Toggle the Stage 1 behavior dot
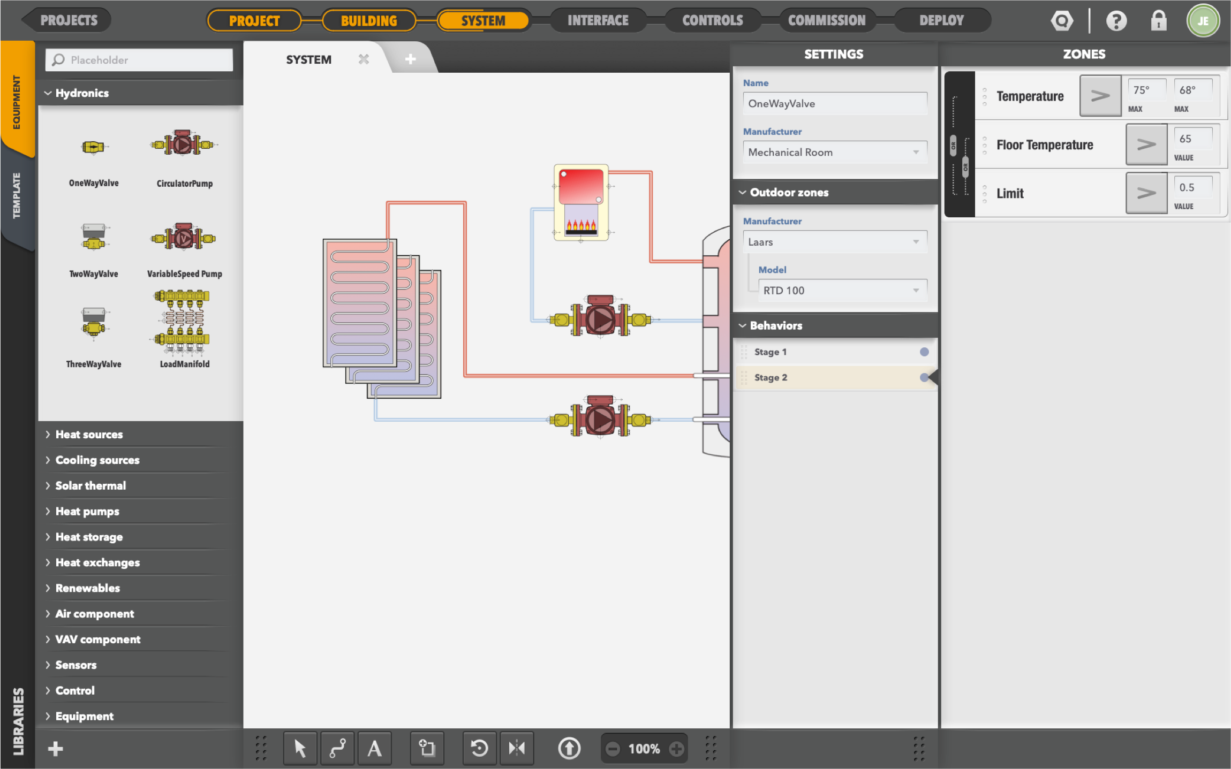The height and width of the screenshot is (769, 1231). 924,352
